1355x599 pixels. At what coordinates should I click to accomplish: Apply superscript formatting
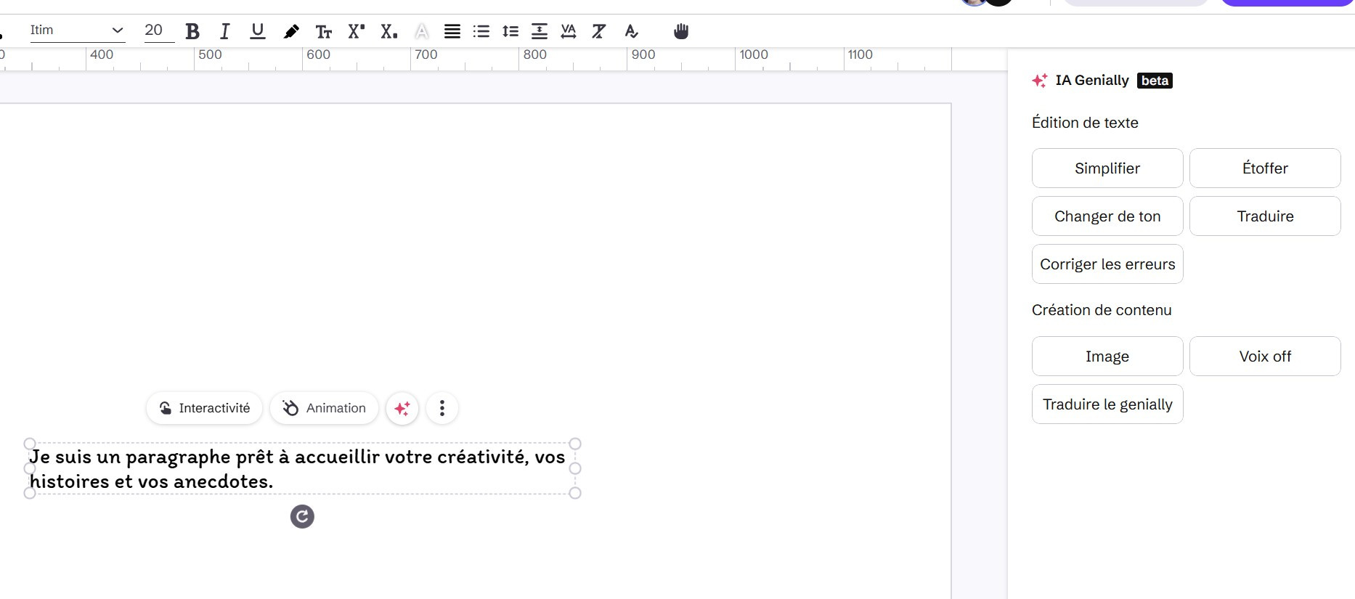[x=356, y=31]
